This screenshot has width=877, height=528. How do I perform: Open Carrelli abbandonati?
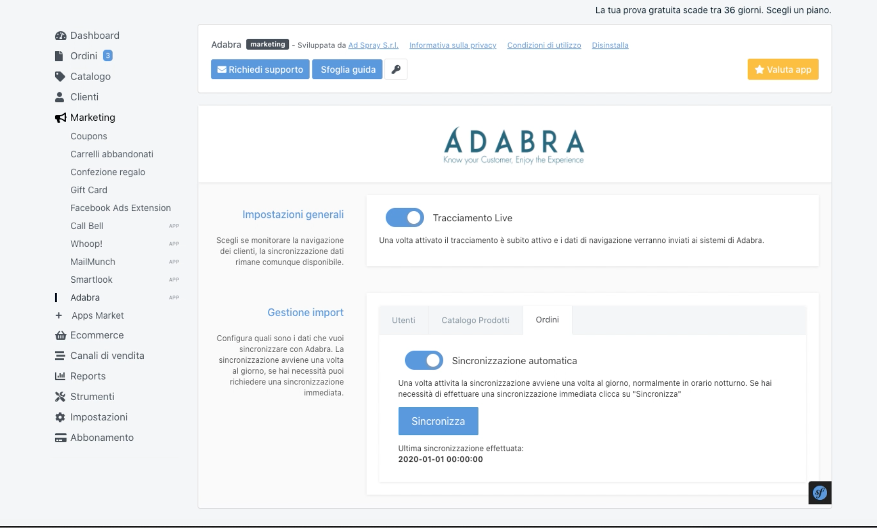pos(112,154)
